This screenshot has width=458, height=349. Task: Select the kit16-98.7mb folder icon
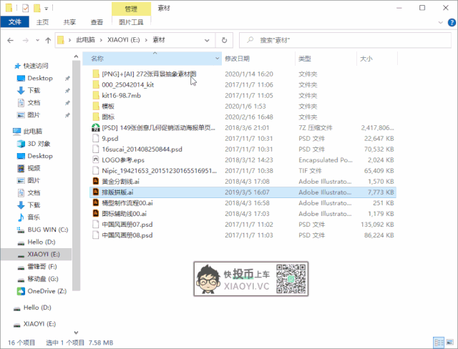[96, 95]
